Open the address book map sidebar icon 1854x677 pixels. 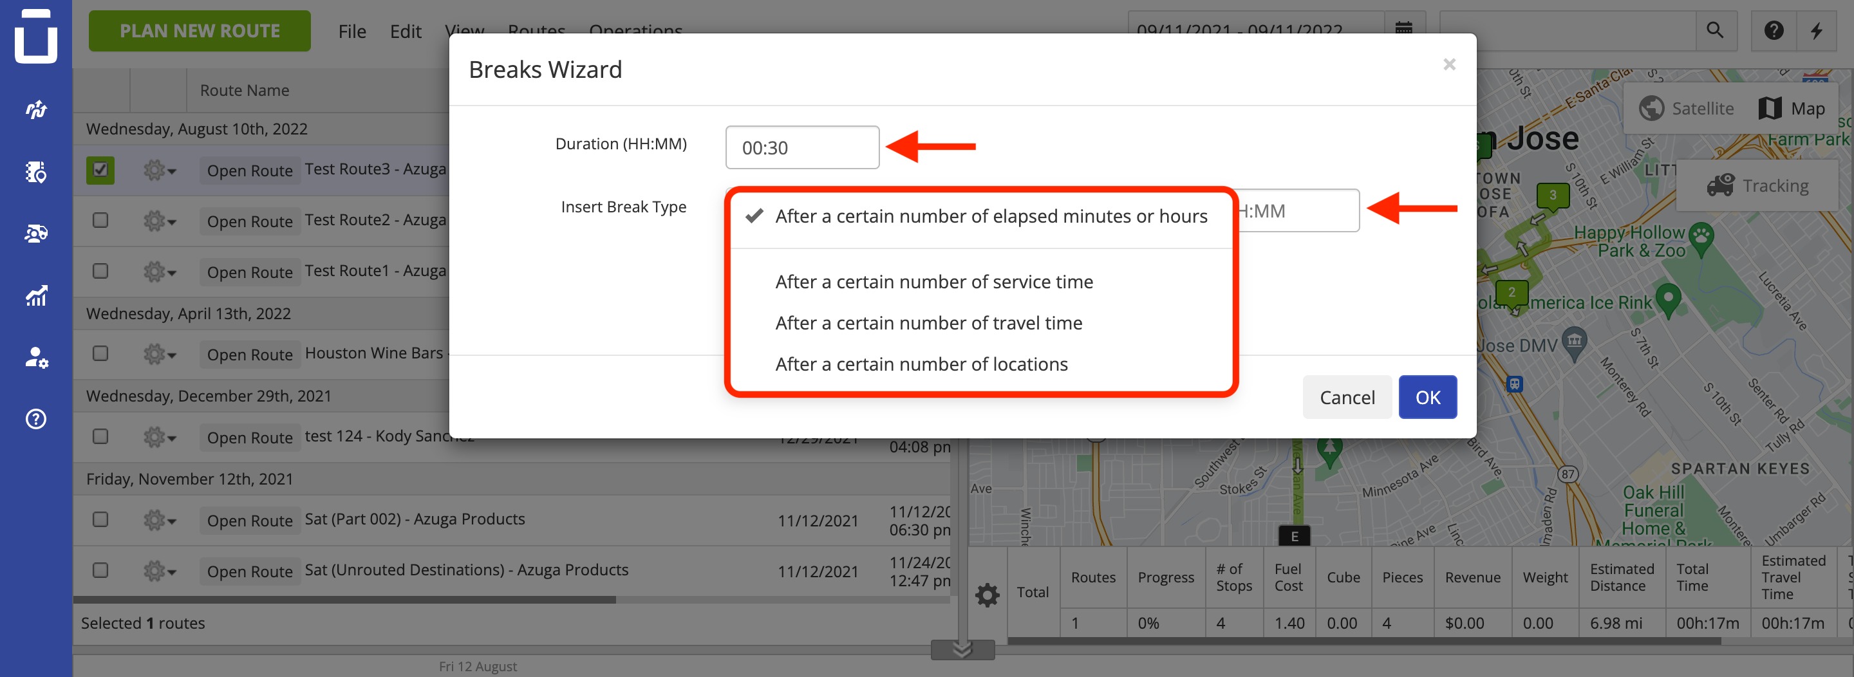click(36, 172)
